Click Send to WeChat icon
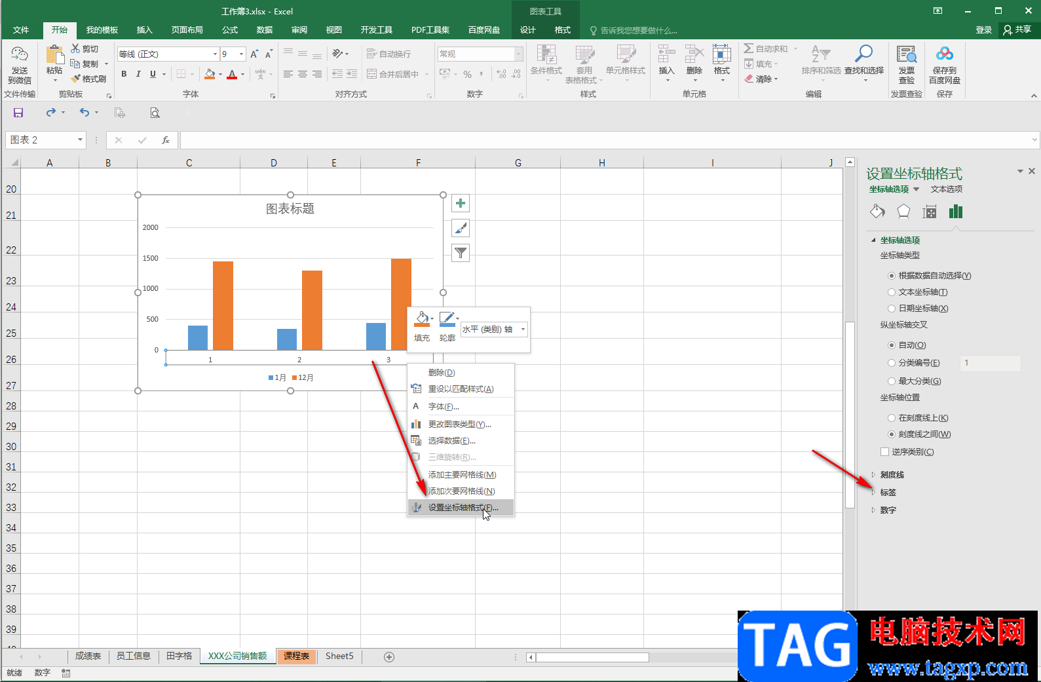Viewport: 1041px width, 682px height. click(x=20, y=54)
